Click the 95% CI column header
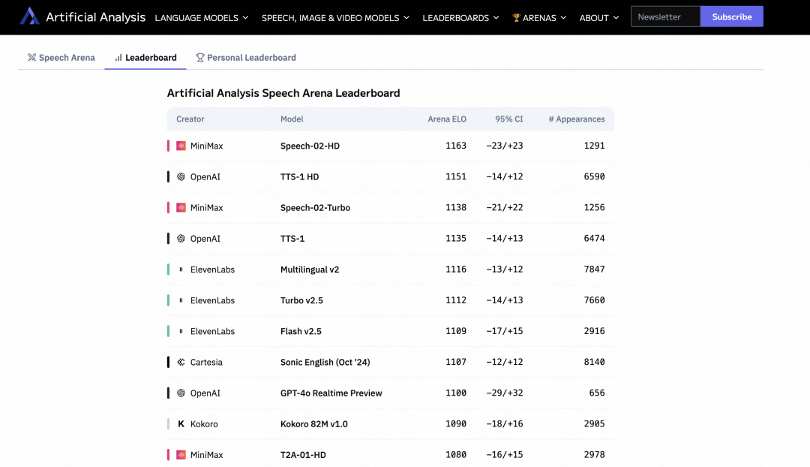 pos(508,119)
